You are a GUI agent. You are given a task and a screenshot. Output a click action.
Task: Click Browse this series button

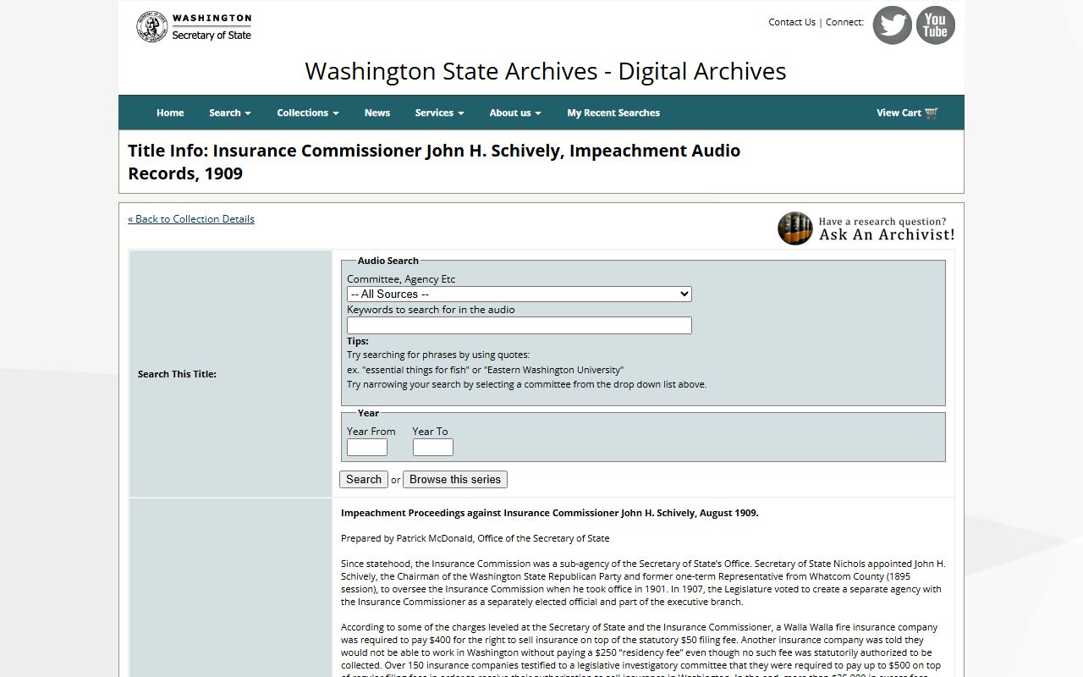[455, 479]
